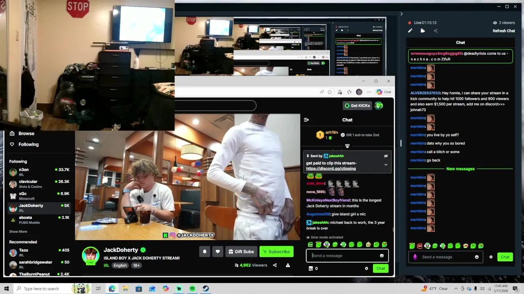Click Edge Settings and more ellipsis

[369, 92]
